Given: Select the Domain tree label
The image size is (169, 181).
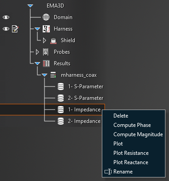Looking at the screenshot, I should tap(63, 17).
